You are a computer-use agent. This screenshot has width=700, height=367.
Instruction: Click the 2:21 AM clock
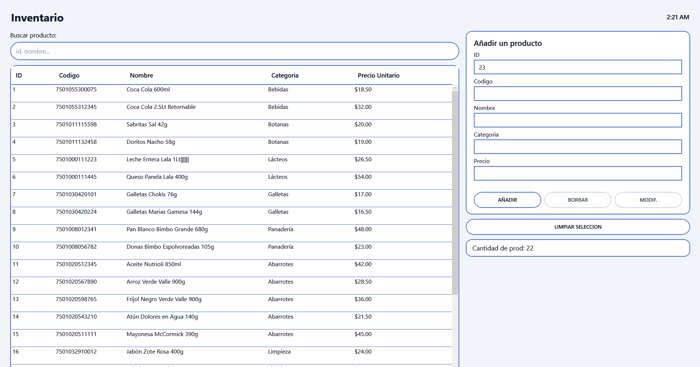(x=678, y=17)
